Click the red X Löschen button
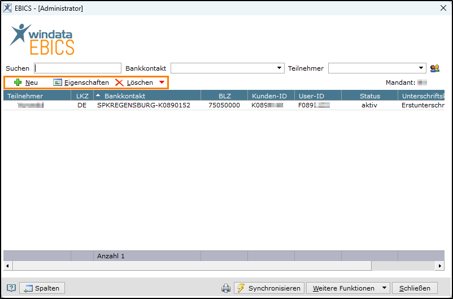 134,83
